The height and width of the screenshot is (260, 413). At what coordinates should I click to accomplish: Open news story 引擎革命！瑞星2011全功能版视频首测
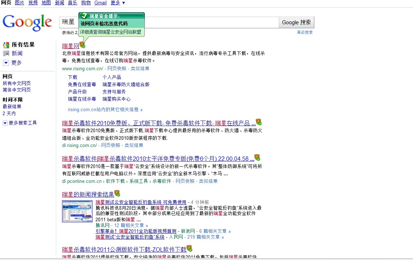tap(136, 231)
